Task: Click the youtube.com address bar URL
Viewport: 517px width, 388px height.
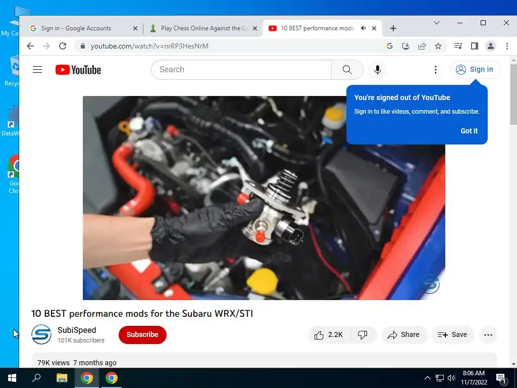Action: click(149, 46)
